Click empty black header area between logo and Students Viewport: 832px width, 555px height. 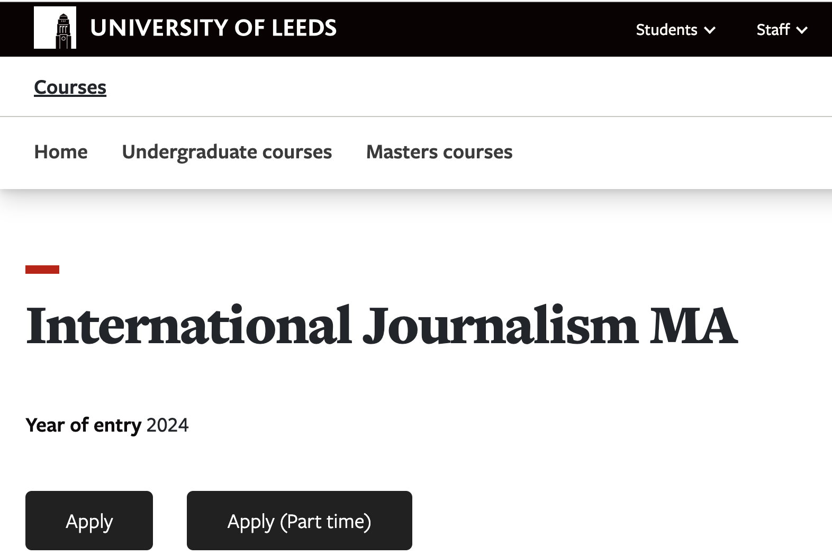486,29
